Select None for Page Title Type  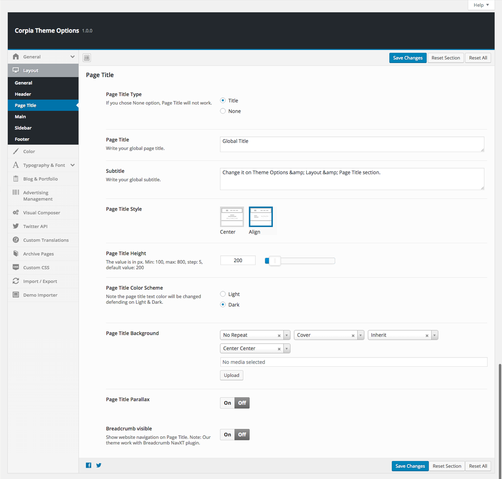tap(223, 111)
